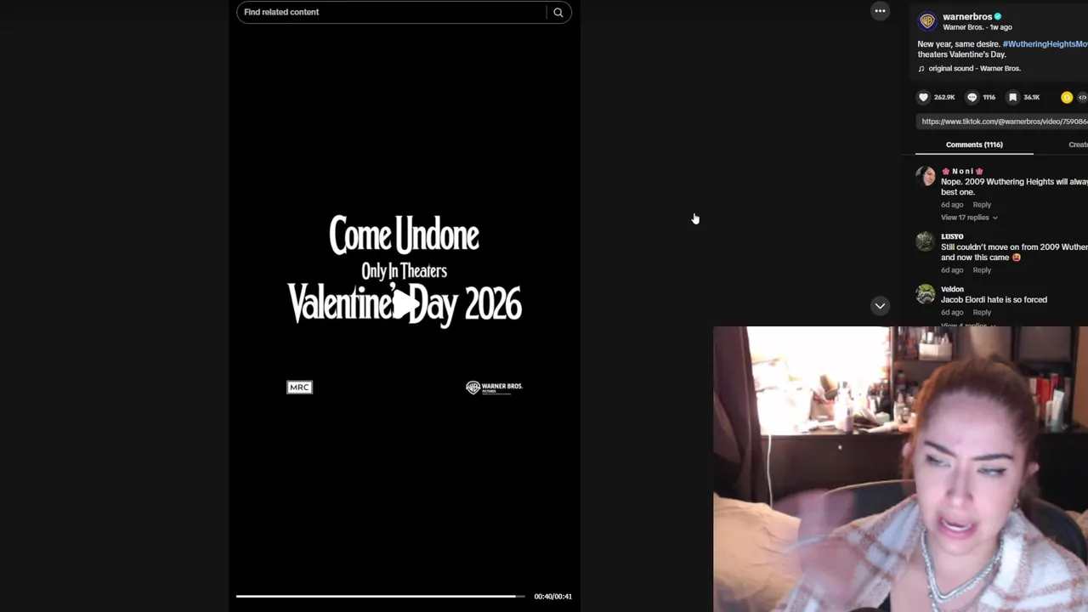Open LUSYO's username

[952, 236]
